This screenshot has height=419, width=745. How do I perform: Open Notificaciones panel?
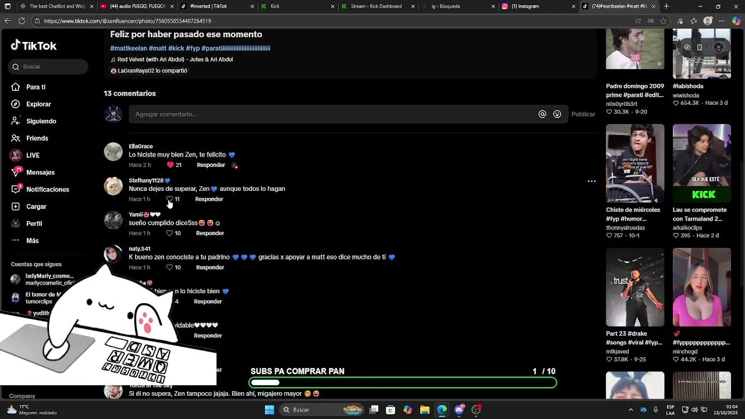point(47,190)
